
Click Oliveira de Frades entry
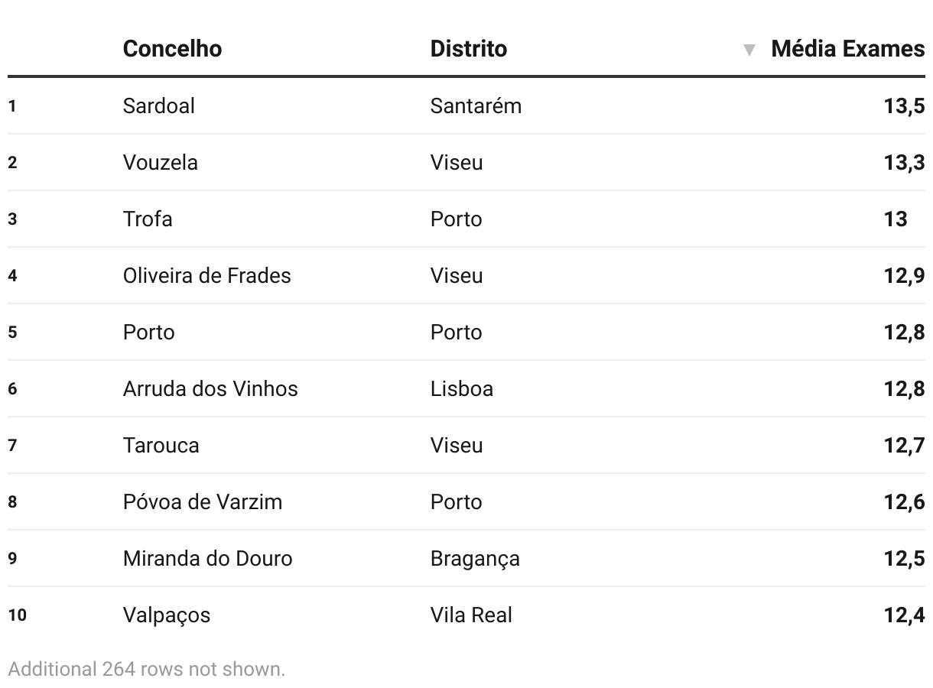pyautogui.click(x=206, y=275)
